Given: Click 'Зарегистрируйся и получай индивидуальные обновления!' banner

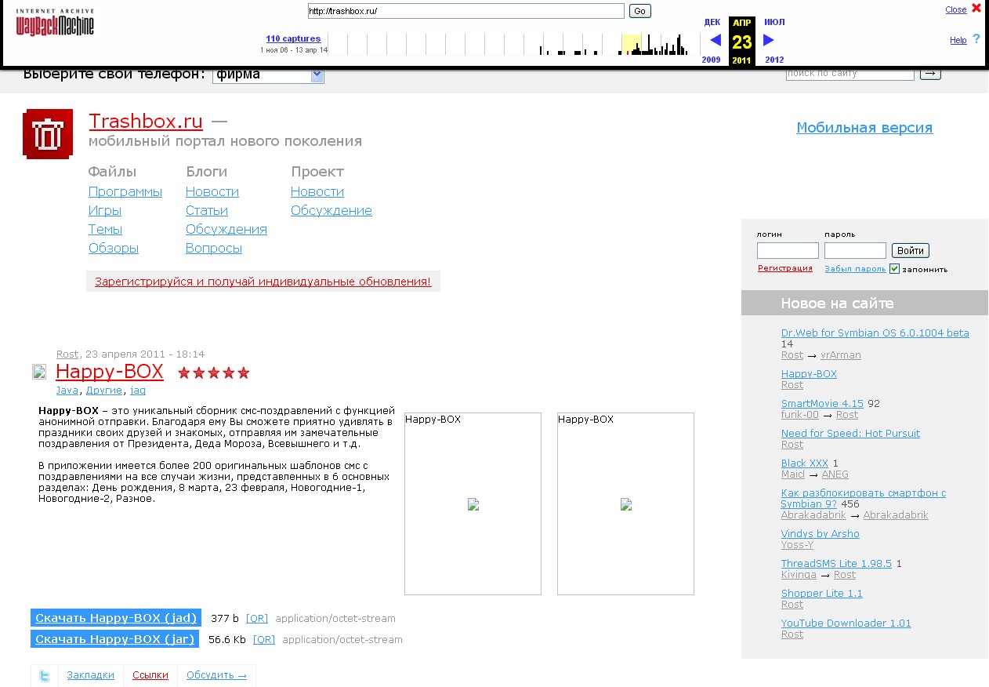Looking at the screenshot, I should click(x=263, y=282).
